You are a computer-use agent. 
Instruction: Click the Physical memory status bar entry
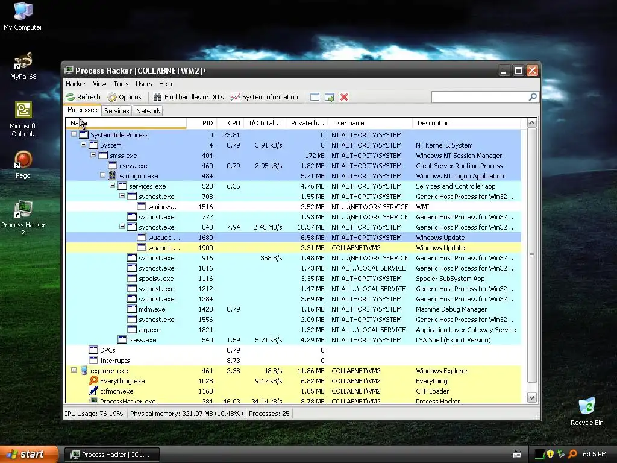point(187,414)
